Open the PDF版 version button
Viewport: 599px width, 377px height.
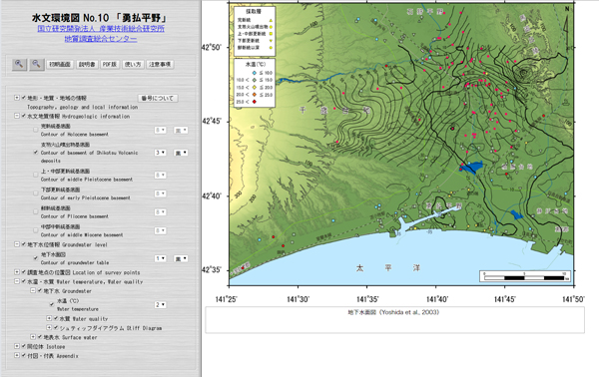click(110, 65)
